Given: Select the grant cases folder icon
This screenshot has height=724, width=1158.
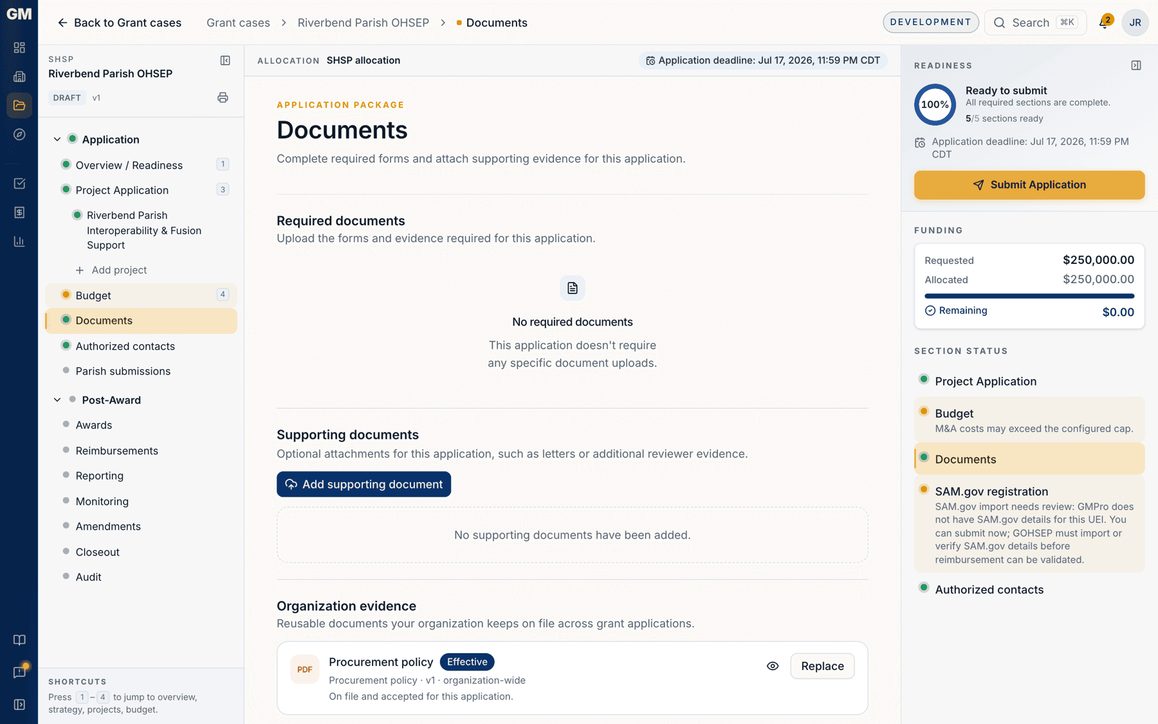Looking at the screenshot, I should point(19,106).
